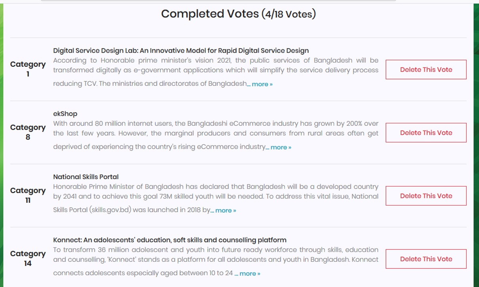Delete the ekShop vote
Screen dimensions: 479x287
[x=426, y=133]
